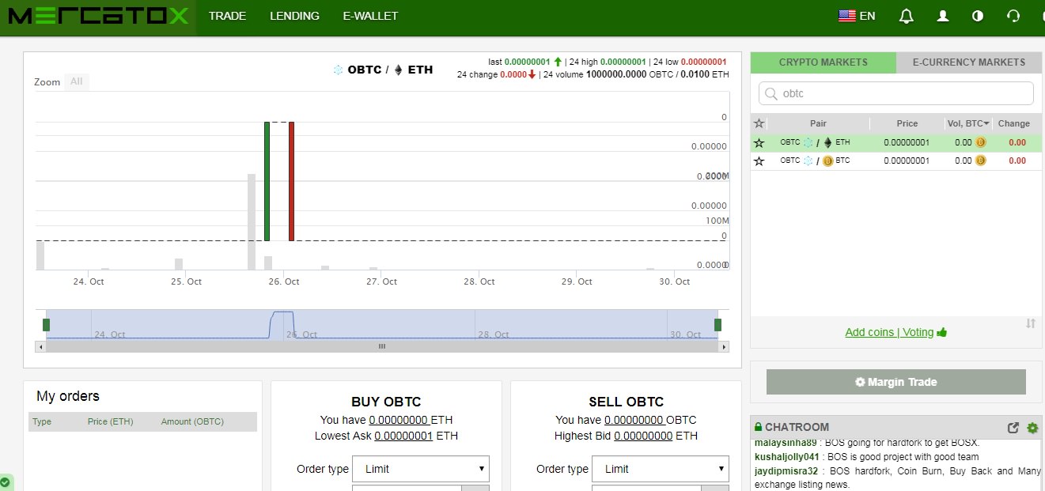Favorite the OBTC / ETH pair star
1045x491 pixels.
click(x=759, y=143)
